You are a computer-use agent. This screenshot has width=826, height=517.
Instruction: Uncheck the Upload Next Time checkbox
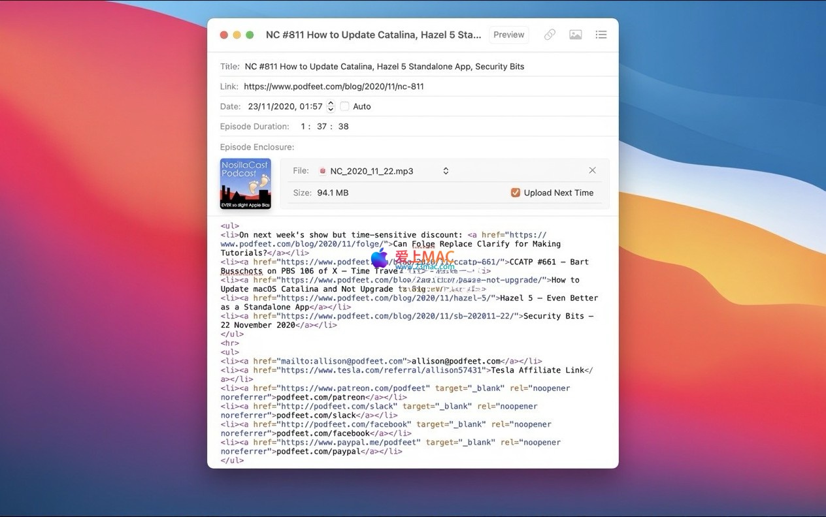[x=516, y=193]
